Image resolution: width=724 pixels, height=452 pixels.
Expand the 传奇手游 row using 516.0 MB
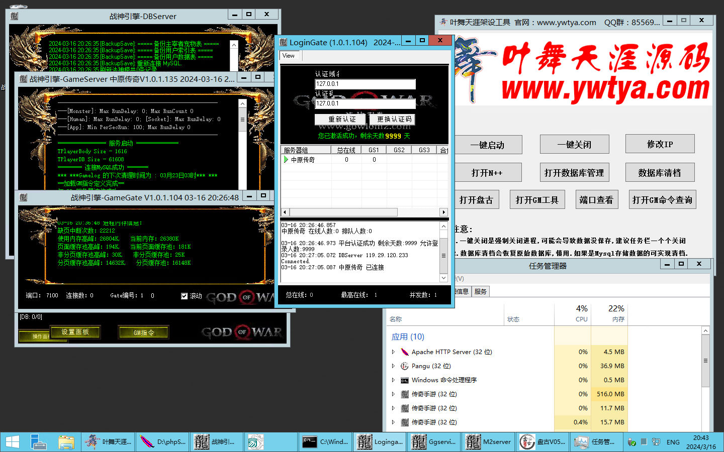393,394
